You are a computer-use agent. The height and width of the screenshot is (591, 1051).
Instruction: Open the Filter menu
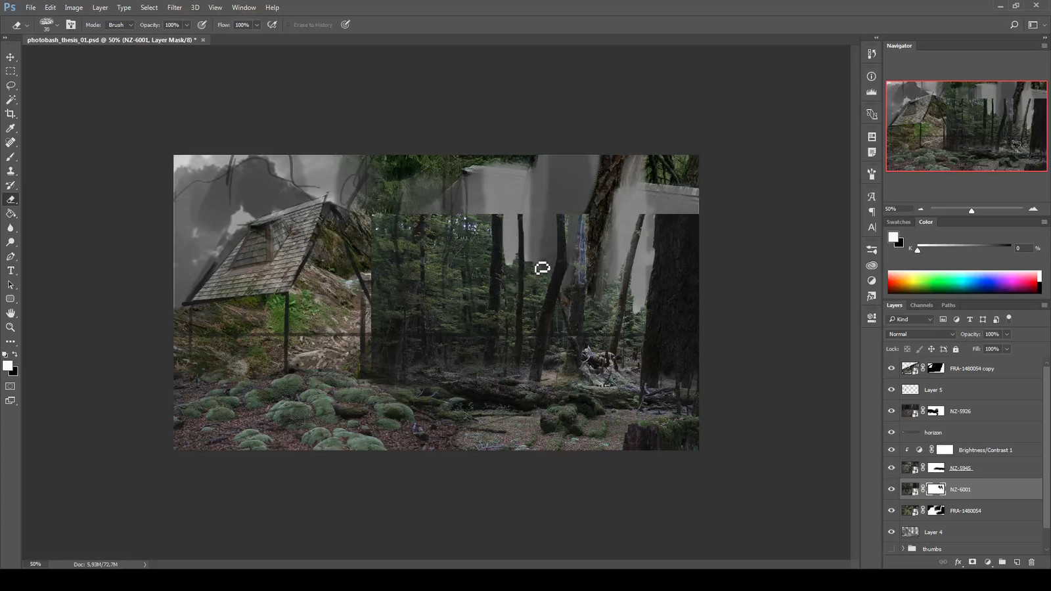pos(175,7)
